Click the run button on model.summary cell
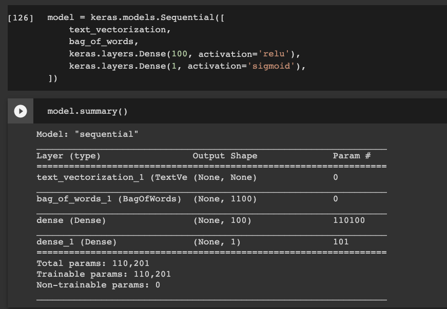447x309 pixels. (20, 111)
